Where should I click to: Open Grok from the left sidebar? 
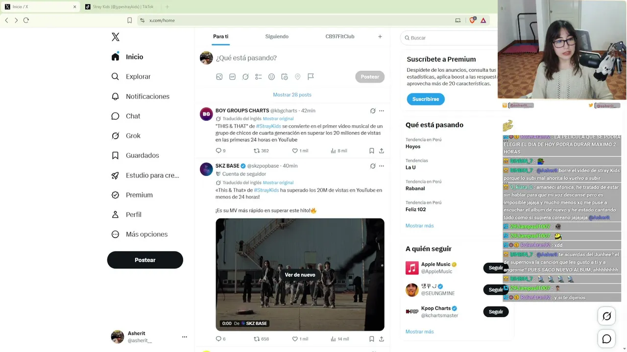pos(126,136)
